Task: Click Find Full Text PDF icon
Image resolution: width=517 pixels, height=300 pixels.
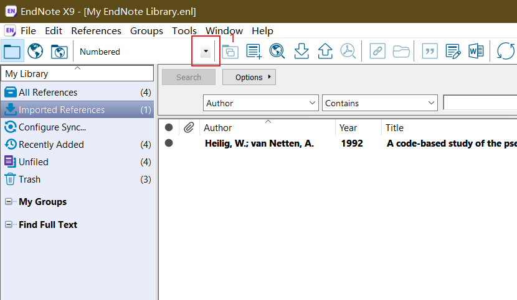Action: tap(348, 51)
